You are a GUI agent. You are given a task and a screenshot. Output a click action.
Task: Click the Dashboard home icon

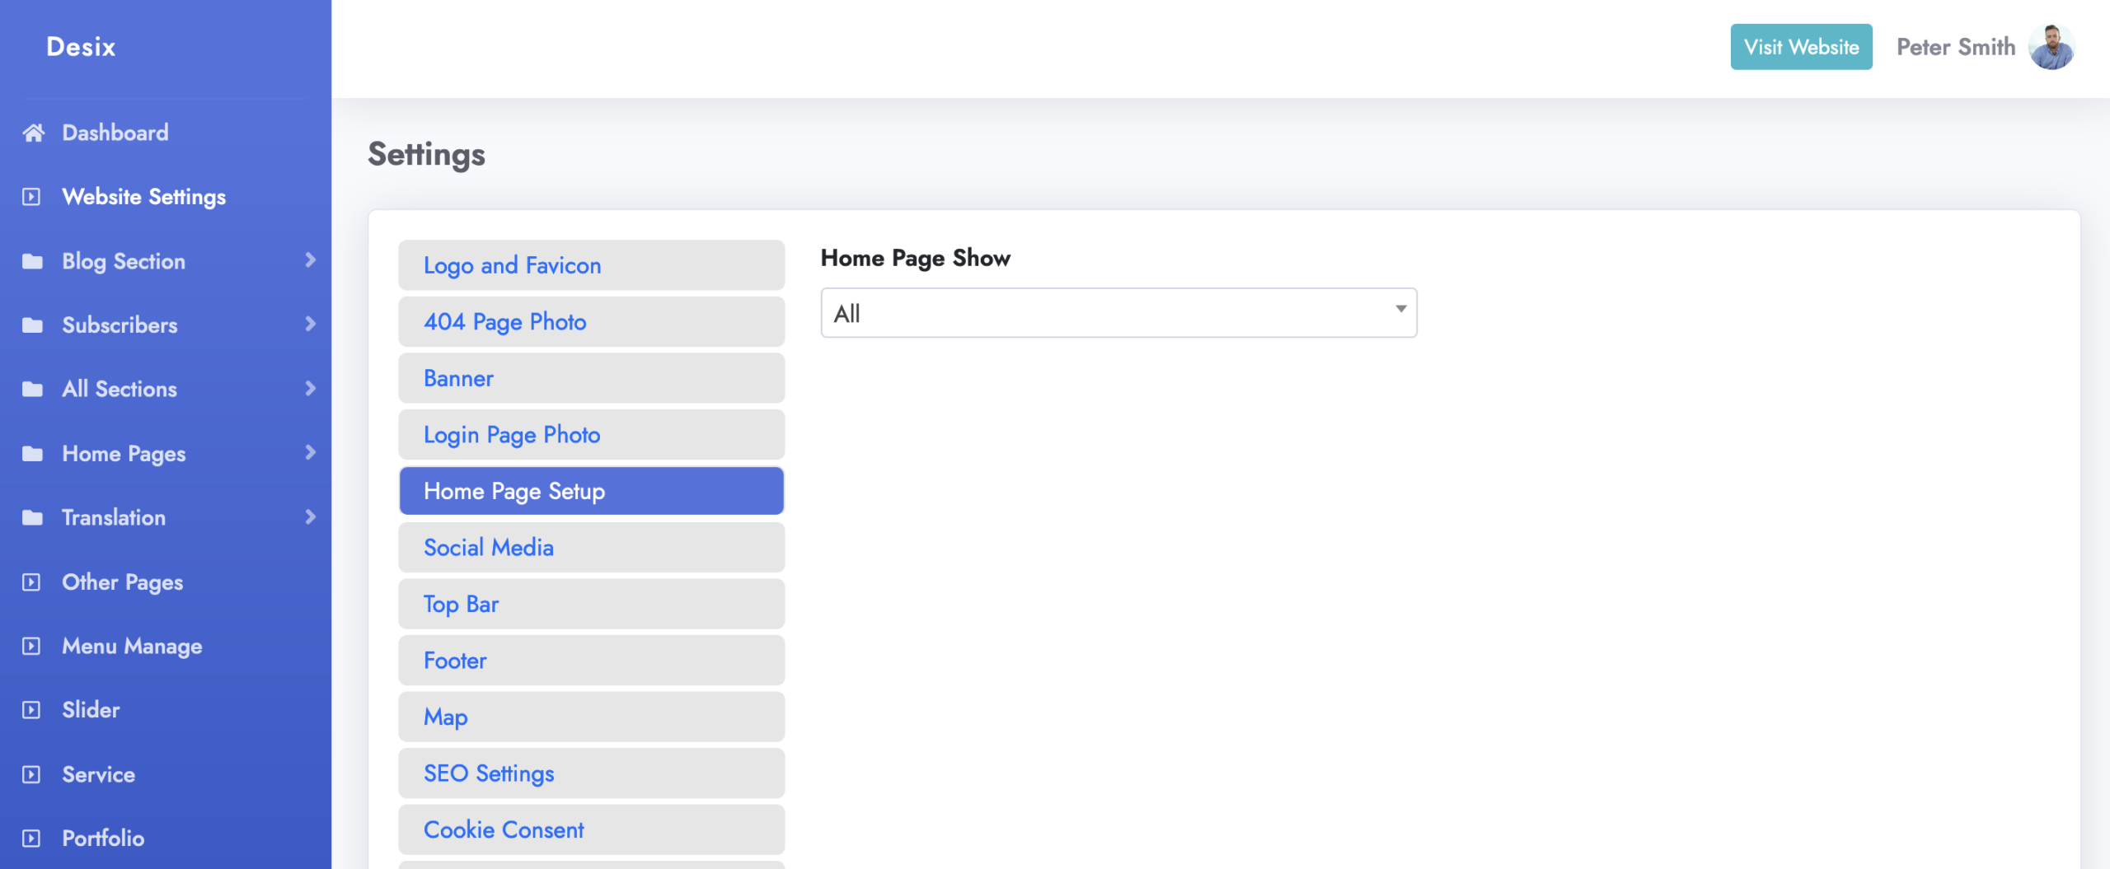[x=33, y=133]
